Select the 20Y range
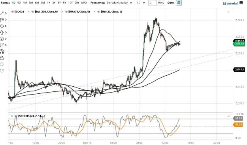The image size is (247, 145). click(x=77, y=3)
